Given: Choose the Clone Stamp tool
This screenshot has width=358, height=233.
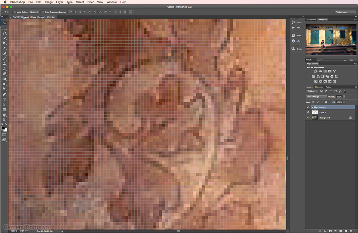Looking at the screenshot, I should 4,64.
